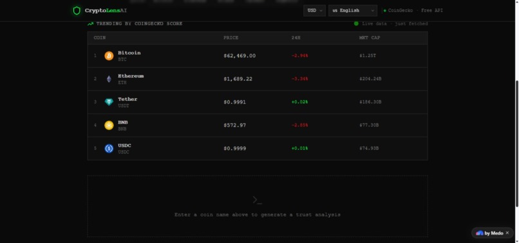Click the USDC blue coin icon

[109, 148]
